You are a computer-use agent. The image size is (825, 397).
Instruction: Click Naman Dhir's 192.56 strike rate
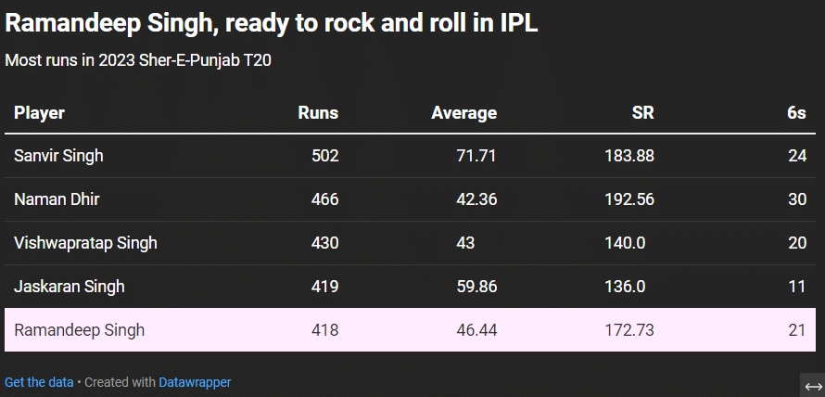click(x=629, y=199)
